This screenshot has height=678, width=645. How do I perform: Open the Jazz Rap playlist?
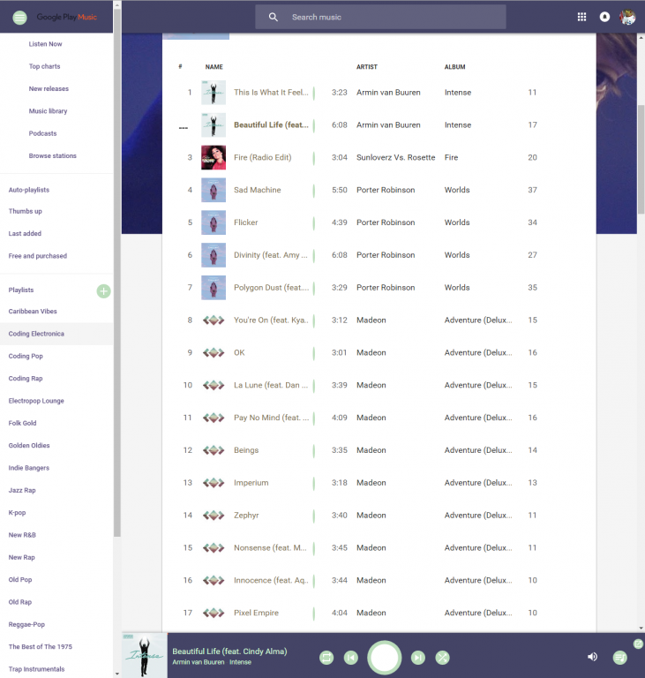tap(22, 490)
